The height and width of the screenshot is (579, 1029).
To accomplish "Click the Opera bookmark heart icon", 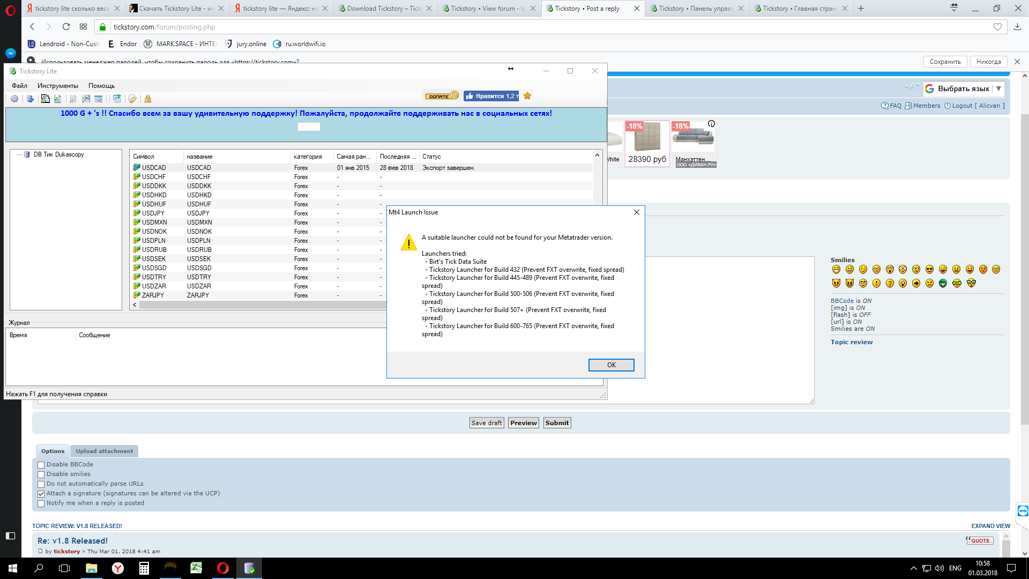I will [x=997, y=27].
